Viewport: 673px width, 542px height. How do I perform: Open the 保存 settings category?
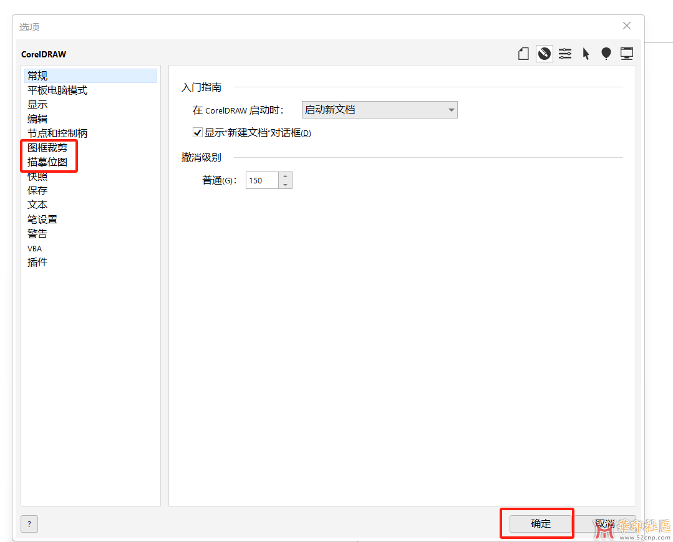click(x=37, y=190)
